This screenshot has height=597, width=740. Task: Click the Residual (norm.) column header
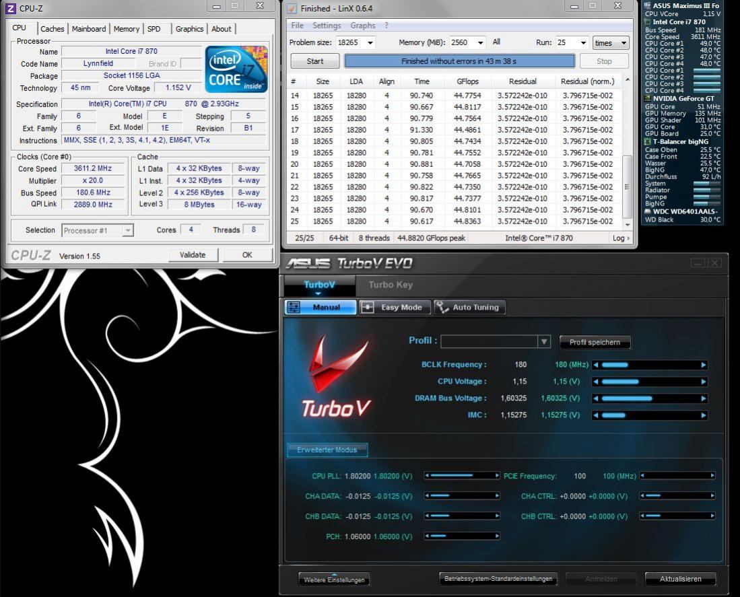point(588,81)
